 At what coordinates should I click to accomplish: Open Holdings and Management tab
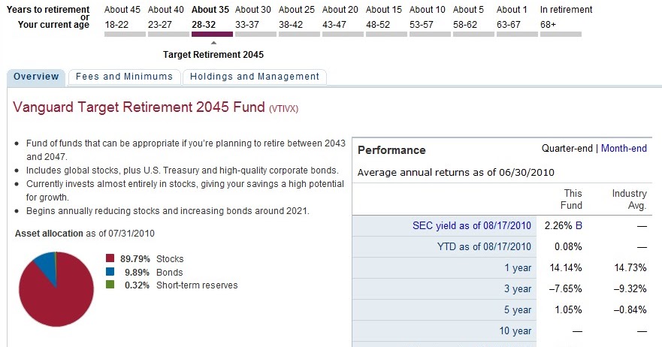point(255,77)
